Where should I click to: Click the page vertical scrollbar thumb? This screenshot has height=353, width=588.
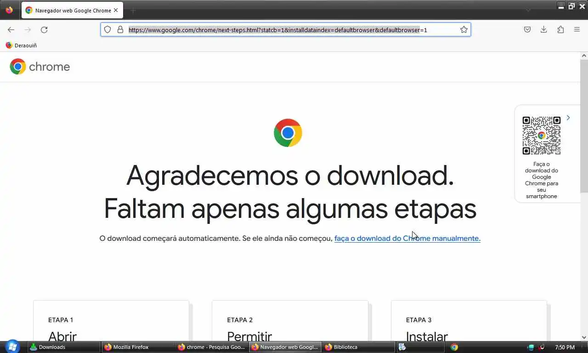pyautogui.click(x=584, y=126)
